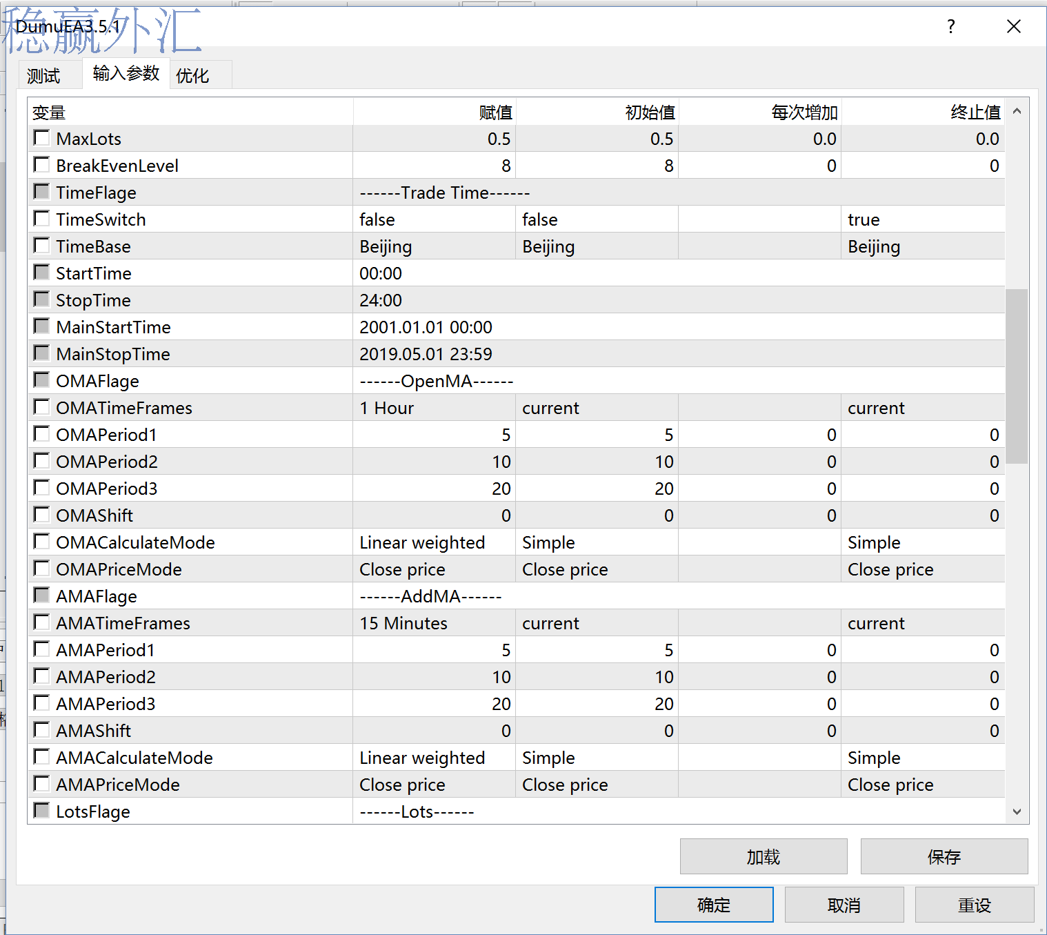The image size is (1047, 935).
Task: Click the 变量 column header
Action: coord(190,112)
